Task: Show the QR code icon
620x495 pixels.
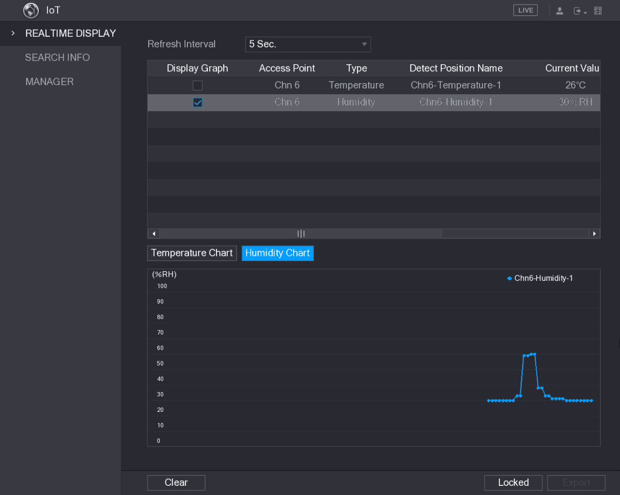Action: [598, 10]
